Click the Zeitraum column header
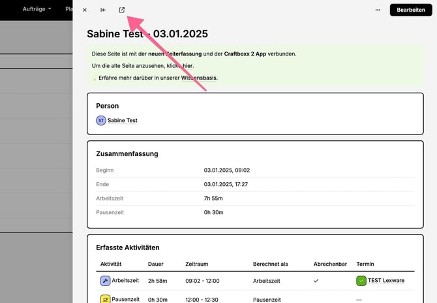 pos(197,264)
